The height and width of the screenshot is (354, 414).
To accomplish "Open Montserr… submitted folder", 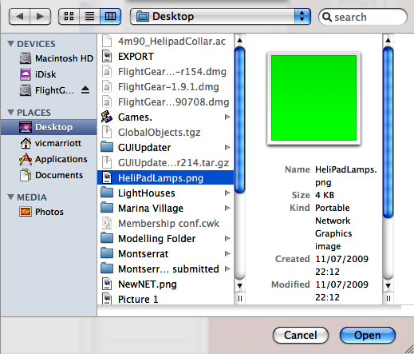I will [x=165, y=268].
